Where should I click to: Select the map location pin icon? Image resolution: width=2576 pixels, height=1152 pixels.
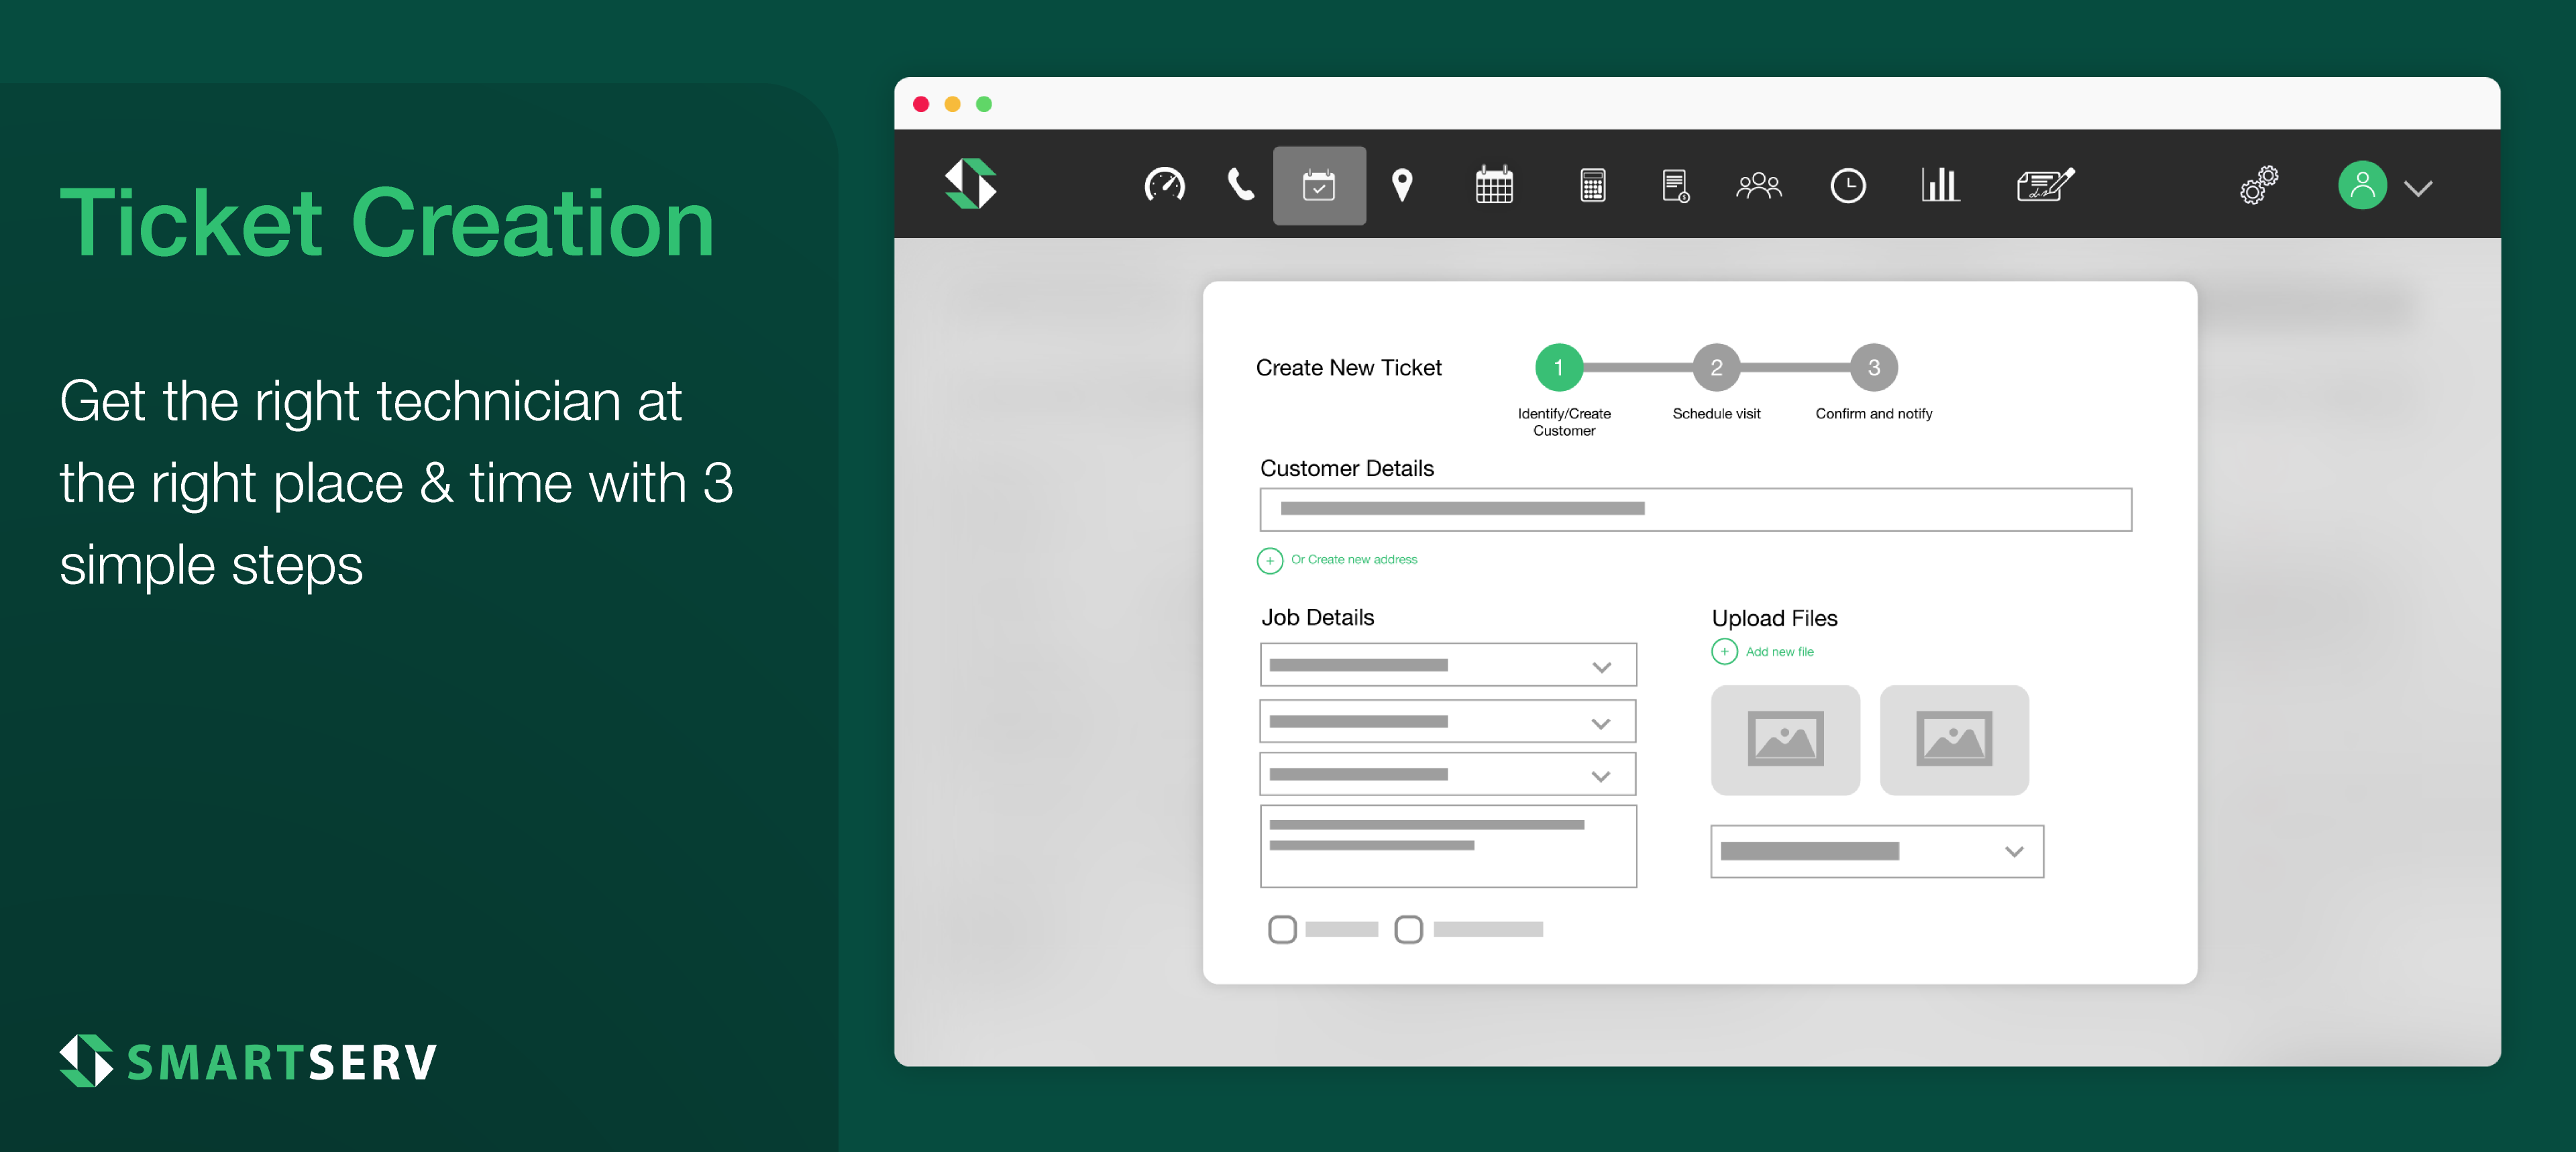[x=1402, y=186]
